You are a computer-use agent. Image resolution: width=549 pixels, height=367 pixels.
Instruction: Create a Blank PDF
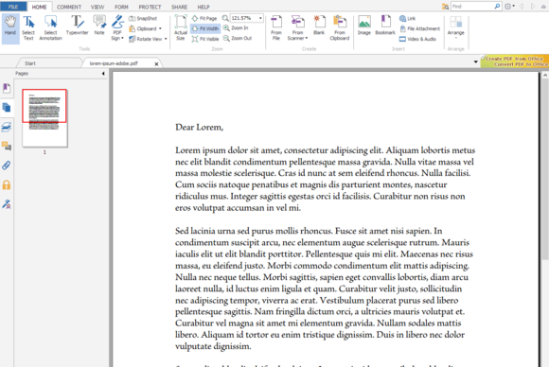[x=319, y=26]
